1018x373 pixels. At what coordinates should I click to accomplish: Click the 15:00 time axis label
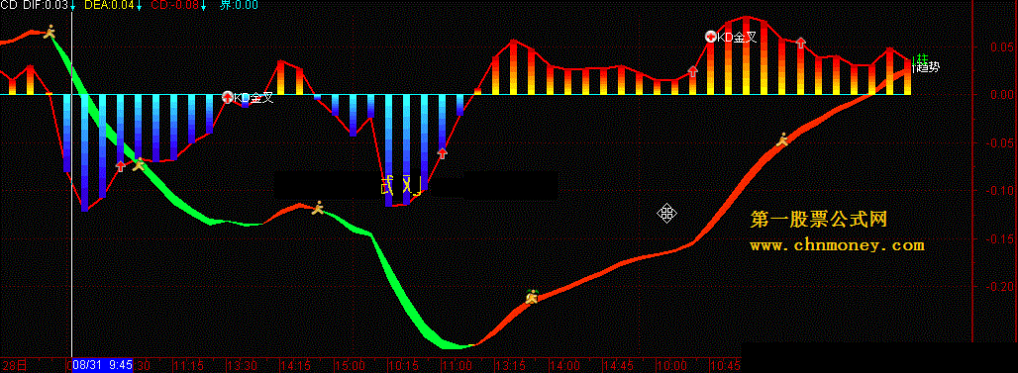click(x=350, y=366)
